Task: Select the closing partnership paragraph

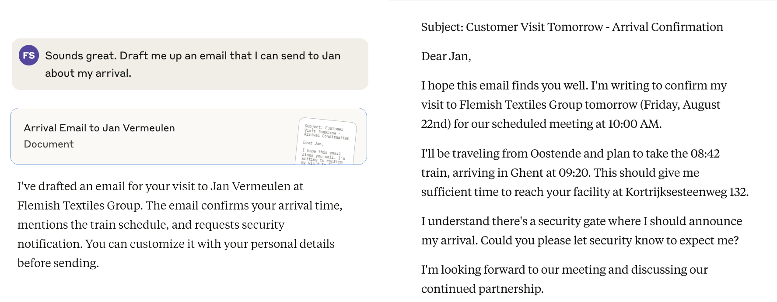Action: 564,279
